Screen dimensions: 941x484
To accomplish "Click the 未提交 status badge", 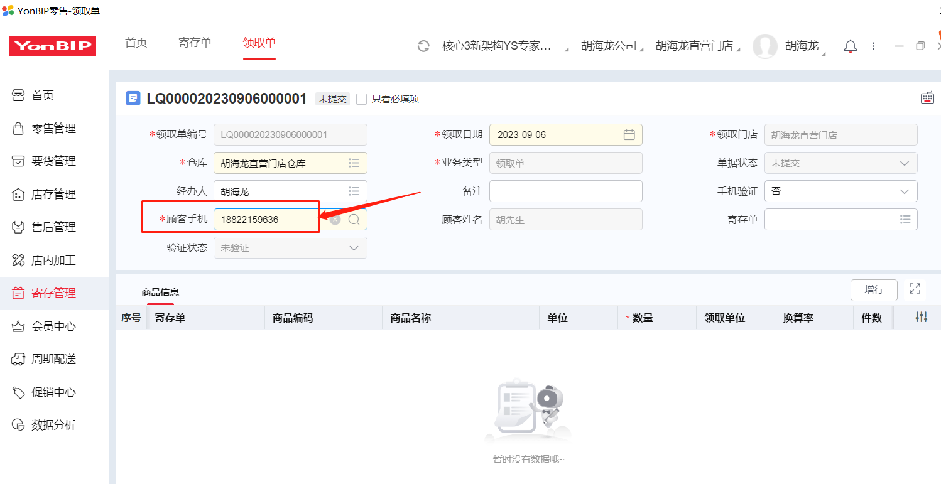I will point(332,99).
